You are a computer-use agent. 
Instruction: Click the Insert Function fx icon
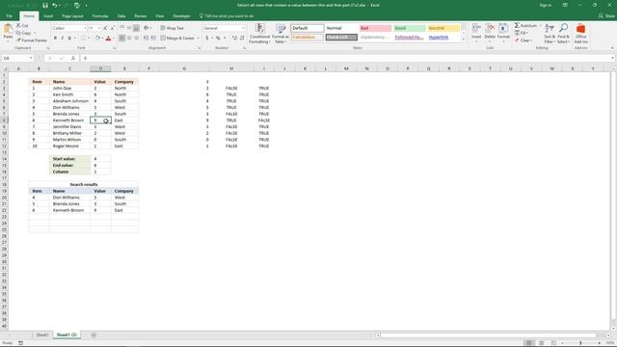(x=73, y=58)
